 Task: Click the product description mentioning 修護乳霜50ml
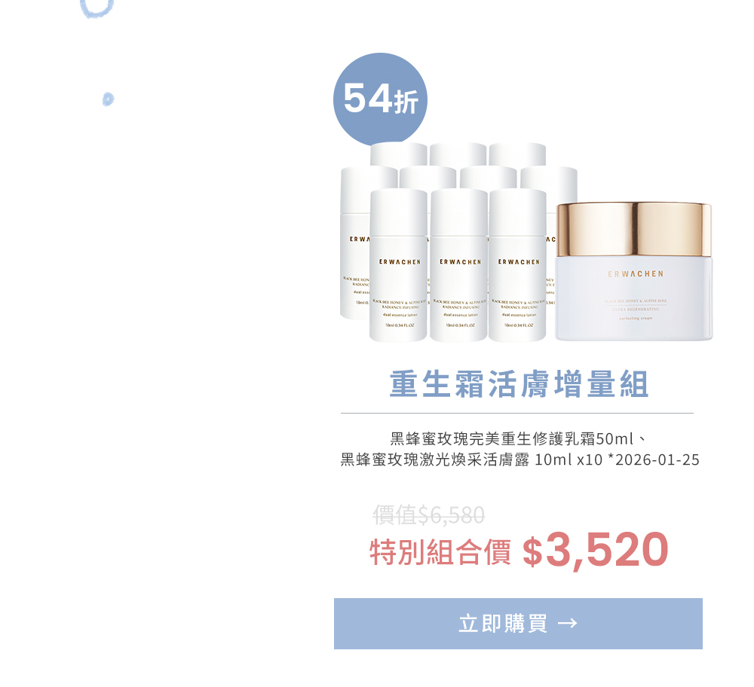click(519, 438)
